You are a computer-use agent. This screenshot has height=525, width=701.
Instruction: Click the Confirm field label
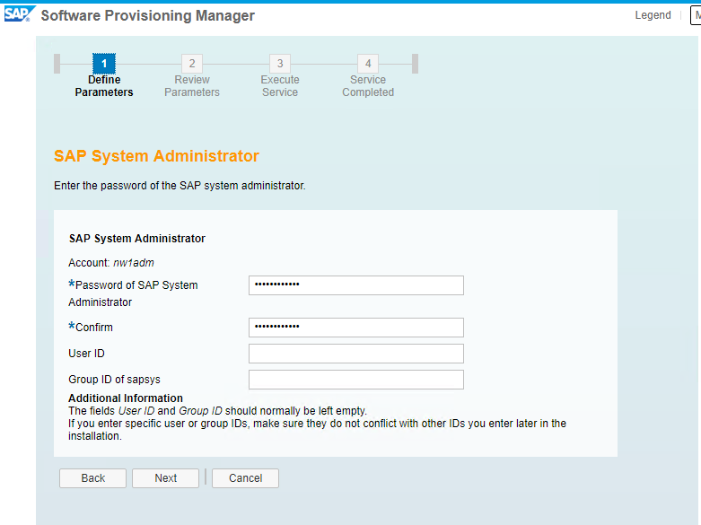tap(91, 328)
